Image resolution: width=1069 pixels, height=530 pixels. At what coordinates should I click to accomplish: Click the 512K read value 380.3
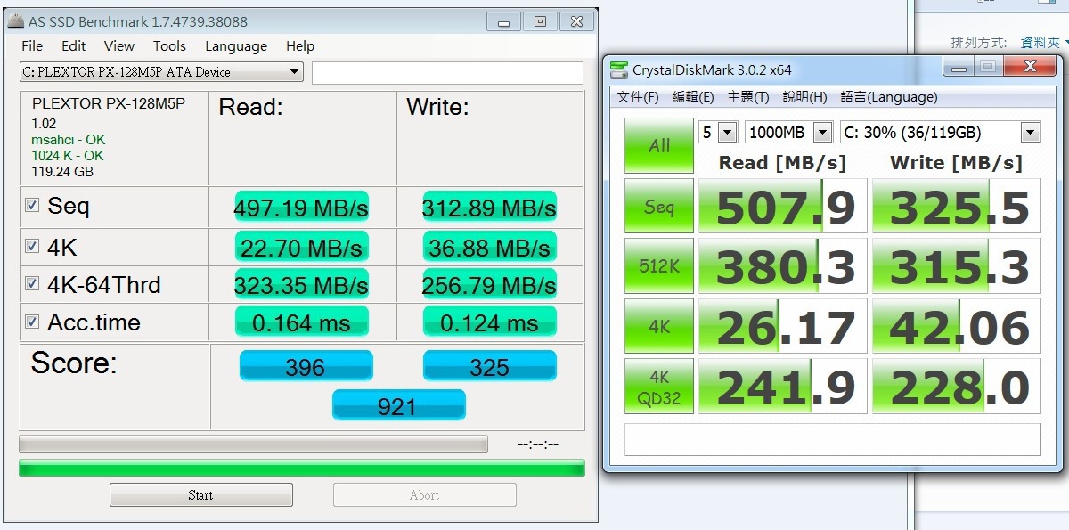point(782,266)
